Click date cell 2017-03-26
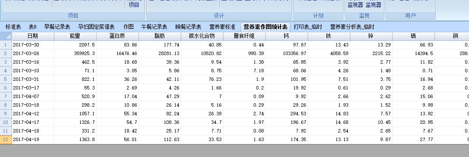 coord(33,54)
